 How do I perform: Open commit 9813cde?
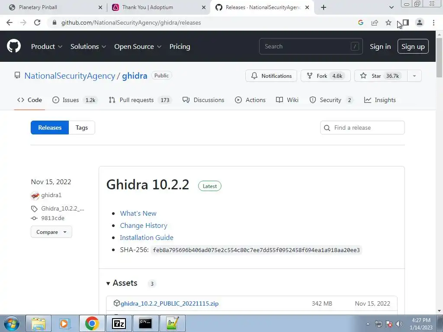click(x=52, y=218)
